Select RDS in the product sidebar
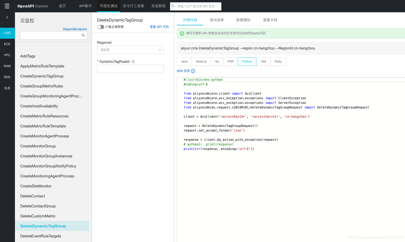This screenshot has height=242, width=405. click(7, 77)
